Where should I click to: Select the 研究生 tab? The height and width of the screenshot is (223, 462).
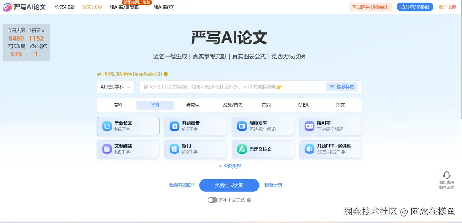click(193, 105)
